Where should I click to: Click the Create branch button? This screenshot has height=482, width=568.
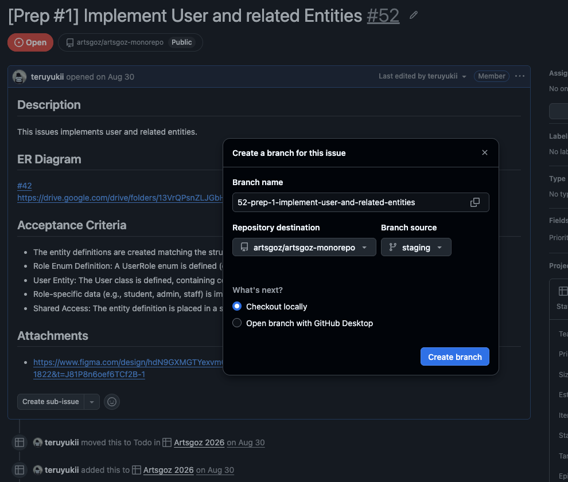454,357
